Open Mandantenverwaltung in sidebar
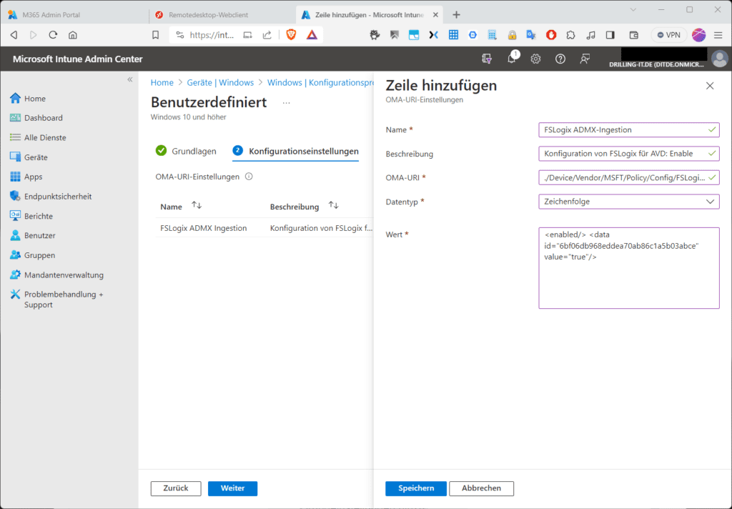Screen dimensions: 732x509 click(x=57, y=275)
